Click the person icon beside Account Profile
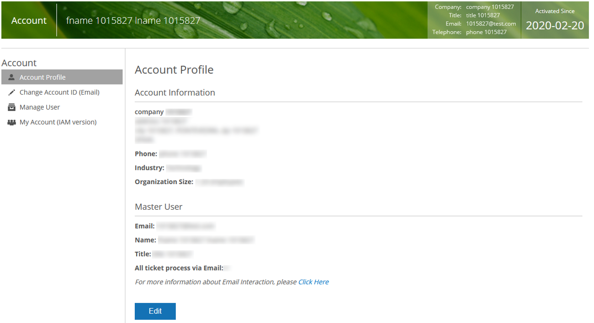 [12, 77]
